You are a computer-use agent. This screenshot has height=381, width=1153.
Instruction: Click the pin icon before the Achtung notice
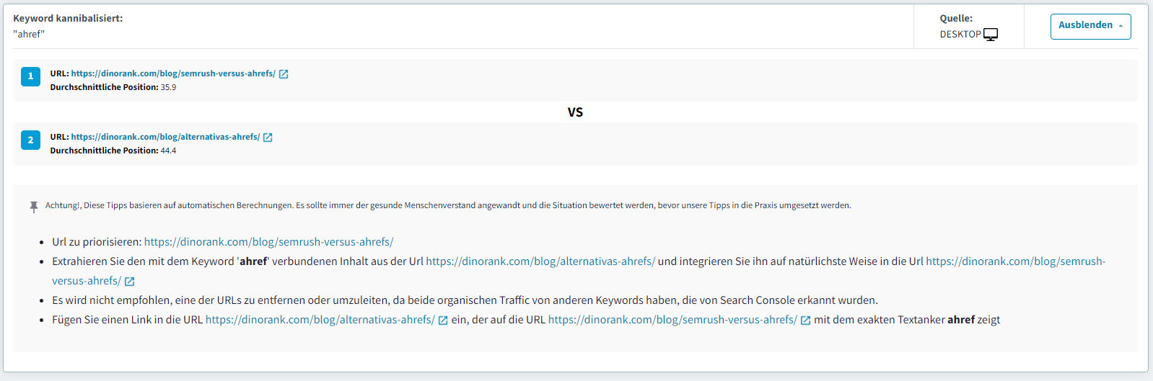pyautogui.click(x=33, y=207)
